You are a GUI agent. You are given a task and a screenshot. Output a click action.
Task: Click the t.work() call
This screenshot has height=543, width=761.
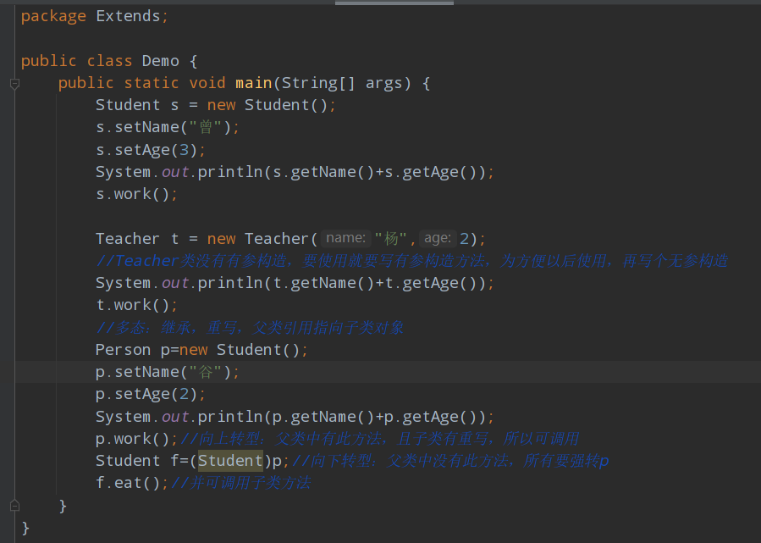(x=137, y=306)
